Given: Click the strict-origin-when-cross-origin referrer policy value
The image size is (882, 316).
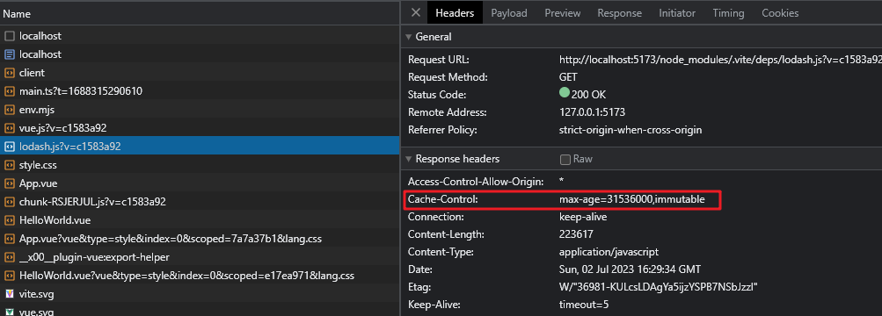Looking at the screenshot, I should [631, 130].
